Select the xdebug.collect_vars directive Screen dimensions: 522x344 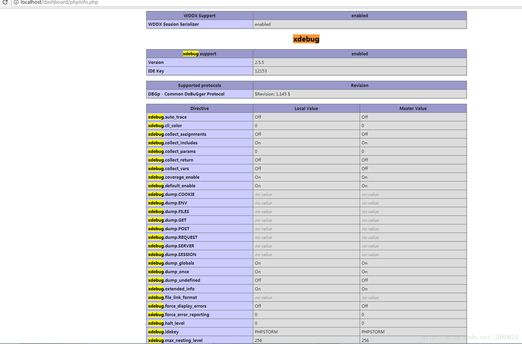[200, 168]
